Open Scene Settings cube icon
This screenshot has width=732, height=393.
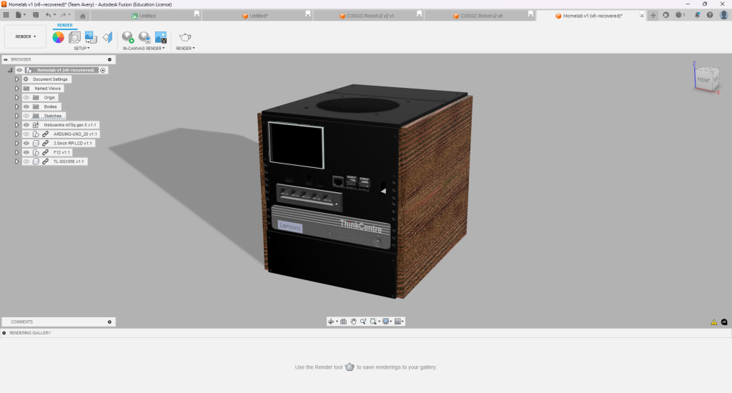74,37
